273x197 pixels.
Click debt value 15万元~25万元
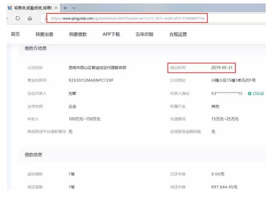tap(225, 119)
